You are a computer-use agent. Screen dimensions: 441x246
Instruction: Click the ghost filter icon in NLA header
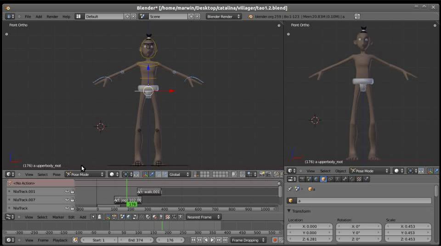[100, 217]
